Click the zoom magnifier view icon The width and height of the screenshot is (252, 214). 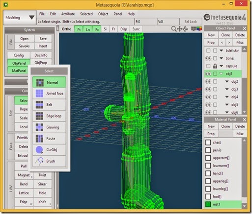coord(174,29)
